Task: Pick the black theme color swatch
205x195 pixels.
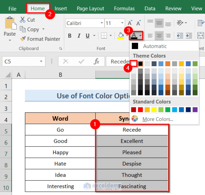Action: (140, 64)
